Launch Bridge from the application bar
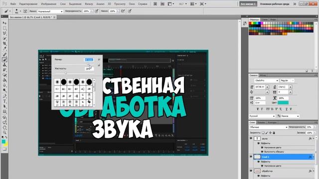The width and height of the screenshot is (319, 179). 155,4
